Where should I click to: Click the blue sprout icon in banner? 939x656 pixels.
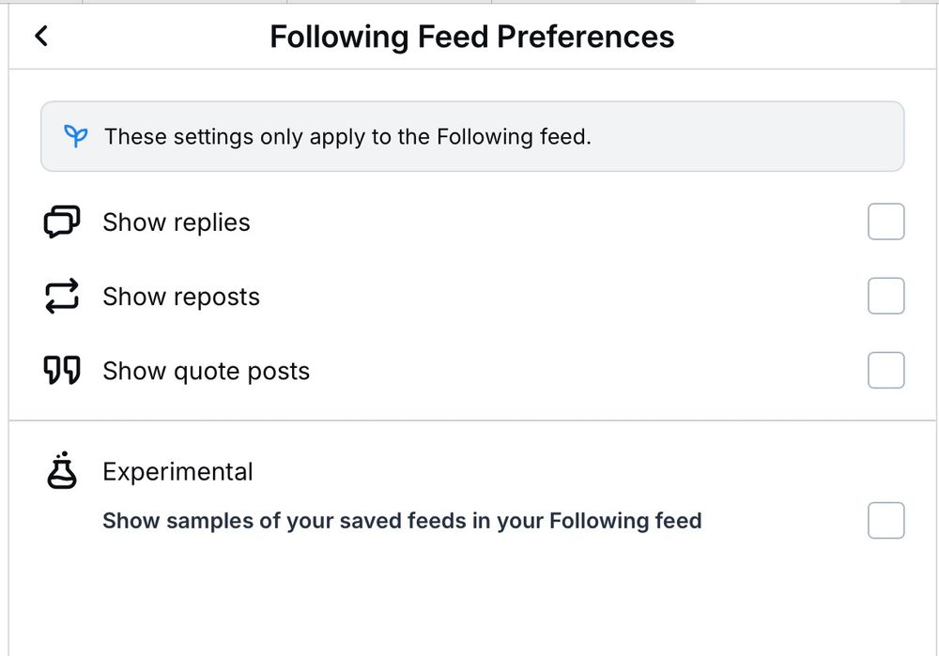pos(75,136)
